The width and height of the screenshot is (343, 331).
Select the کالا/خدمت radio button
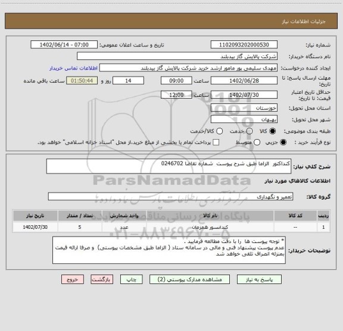pos(219,131)
